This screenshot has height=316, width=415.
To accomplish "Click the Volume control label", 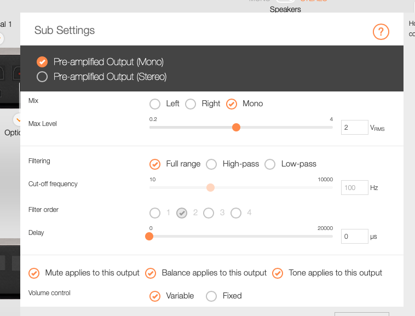I will (x=49, y=293).
